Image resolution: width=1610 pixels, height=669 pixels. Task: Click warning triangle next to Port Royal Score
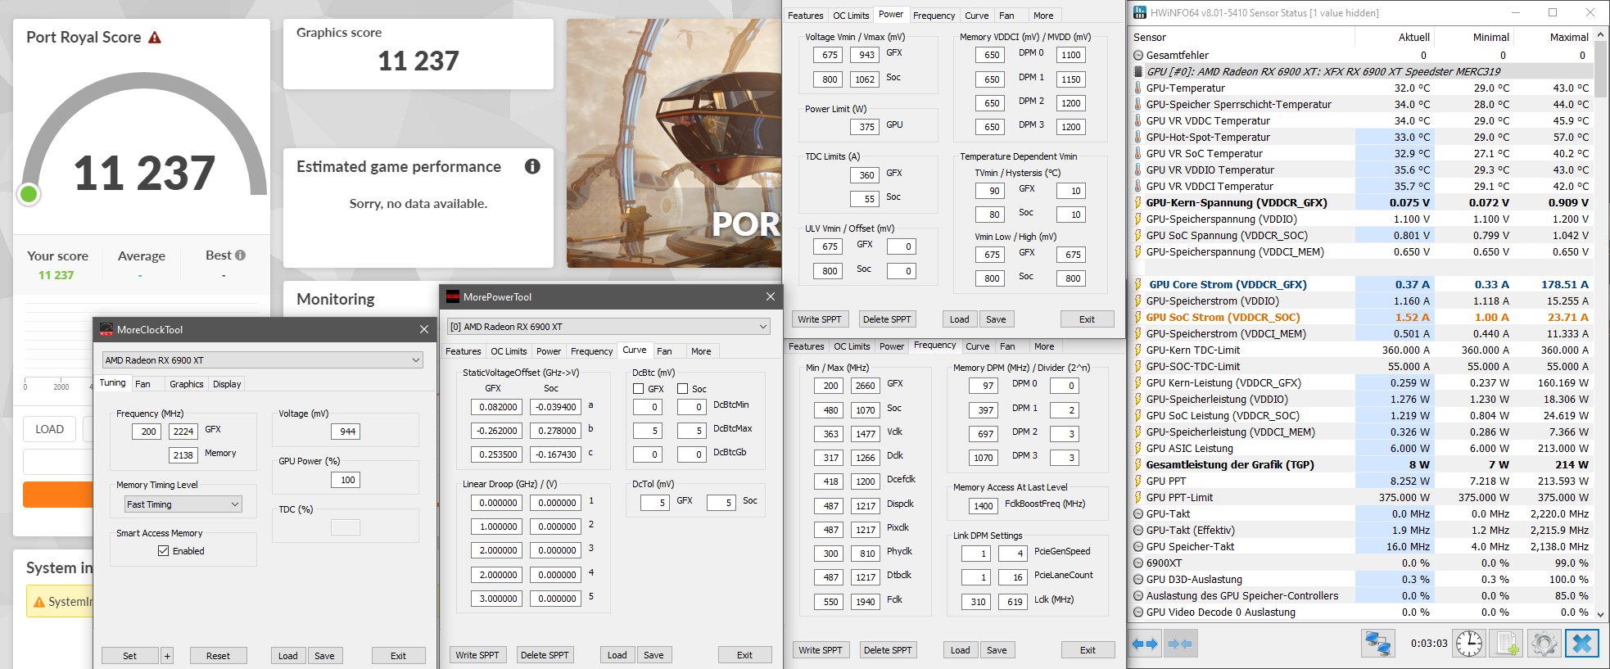(155, 38)
